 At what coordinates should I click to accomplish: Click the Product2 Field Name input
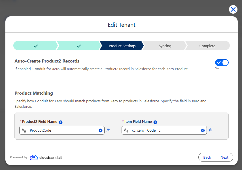[62, 130]
